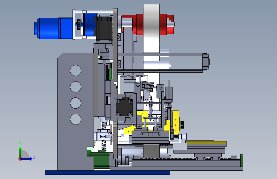Select the olive top plate on the sliding stage

[207, 142]
